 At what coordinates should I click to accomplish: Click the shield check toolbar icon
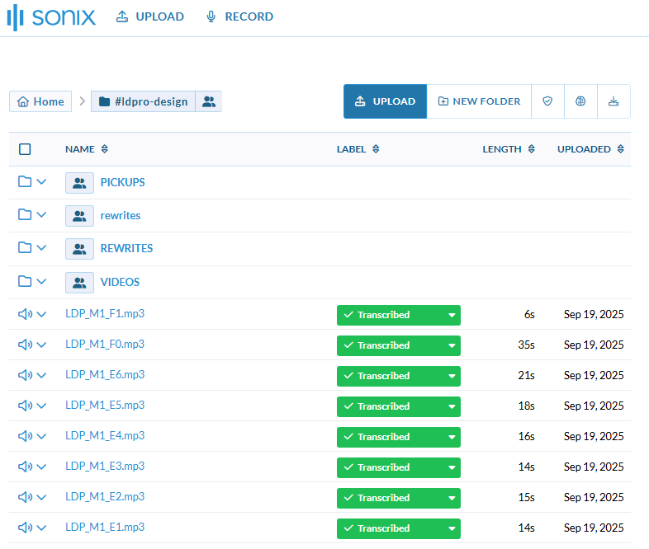click(x=547, y=101)
